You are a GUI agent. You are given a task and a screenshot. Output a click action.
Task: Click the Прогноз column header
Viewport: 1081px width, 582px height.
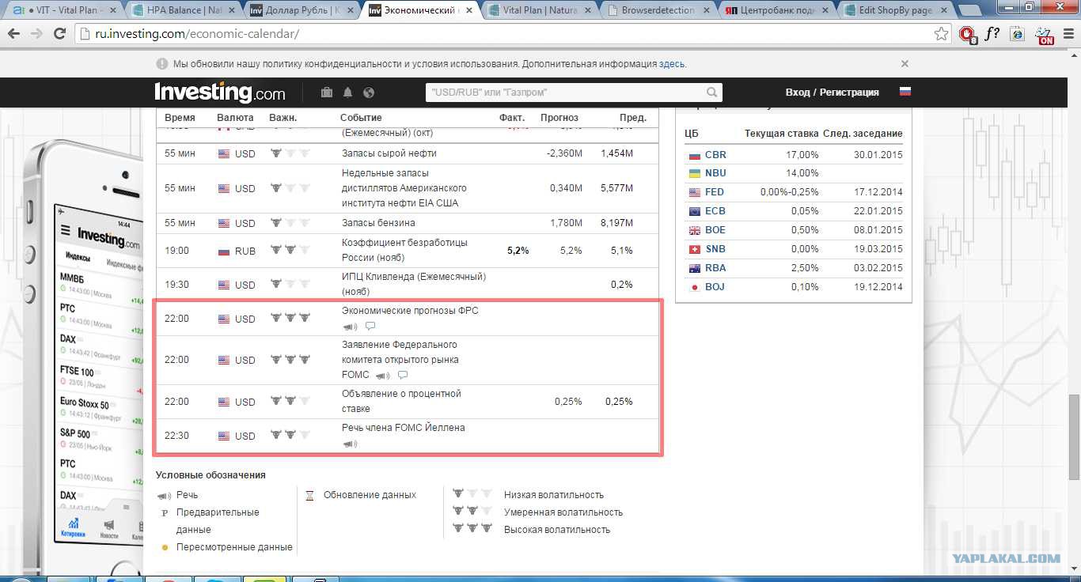[x=559, y=118]
